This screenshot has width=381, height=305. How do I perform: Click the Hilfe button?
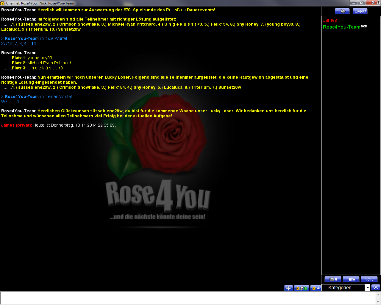pyautogui.click(x=351, y=279)
